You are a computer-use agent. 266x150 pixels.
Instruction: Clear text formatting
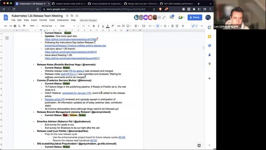(x=183, y=26)
